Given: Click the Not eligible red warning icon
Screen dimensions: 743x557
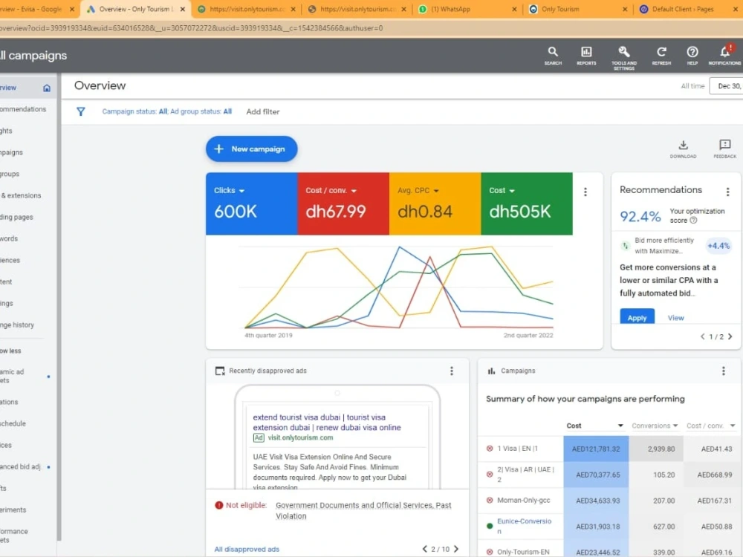Looking at the screenshot, I should click(x=219, y=505).
